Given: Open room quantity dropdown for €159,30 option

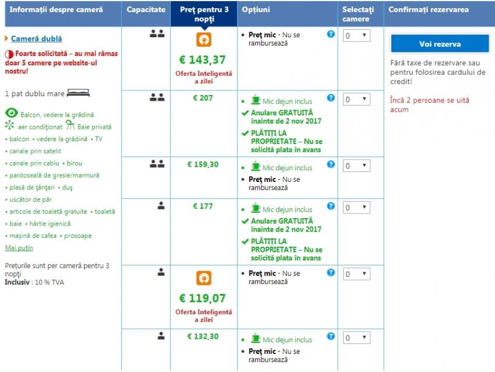Looking at the screenshot, I should (x=356, y=166).
